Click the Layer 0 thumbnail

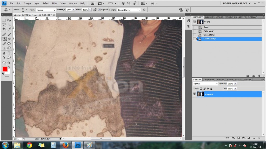[200, 94]
